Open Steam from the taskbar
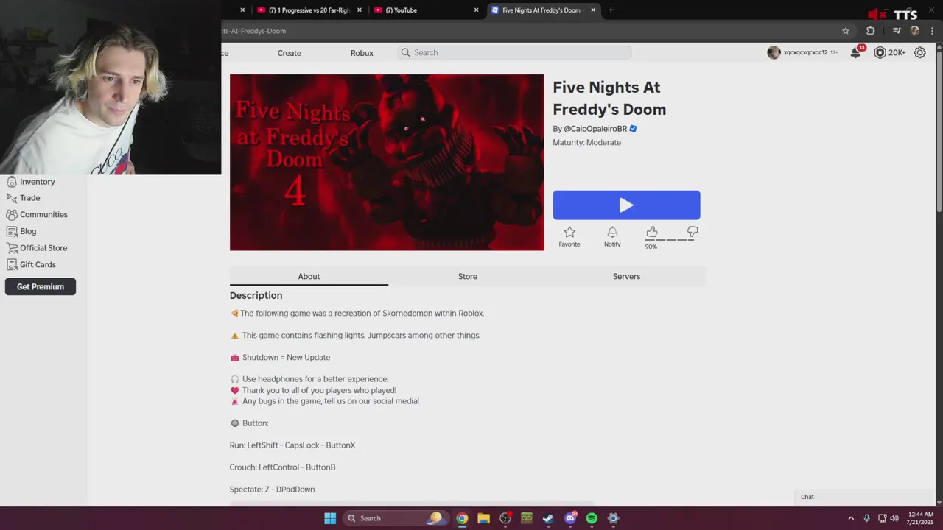943x530 pixels. point(548,518)
